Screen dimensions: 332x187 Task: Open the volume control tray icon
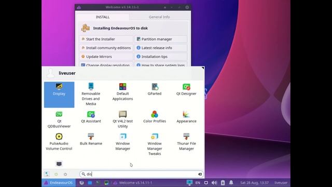tap(214, 182)
